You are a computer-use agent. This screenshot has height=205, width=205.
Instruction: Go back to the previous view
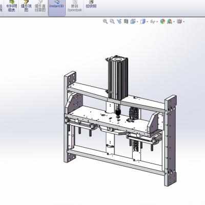point(119,22)
